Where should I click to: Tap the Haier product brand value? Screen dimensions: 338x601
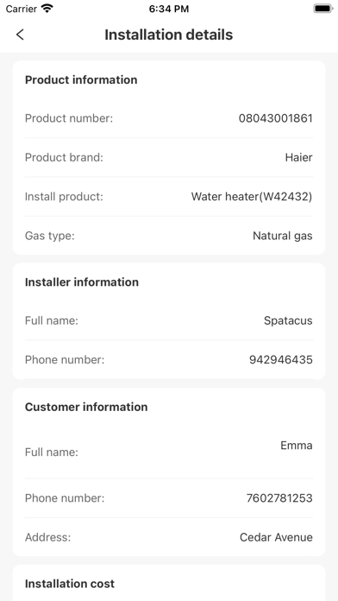298,157
